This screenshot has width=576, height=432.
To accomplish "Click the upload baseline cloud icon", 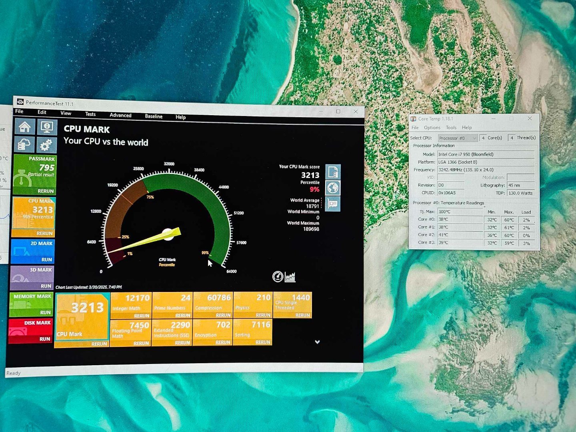I will [x=24, y=144].
